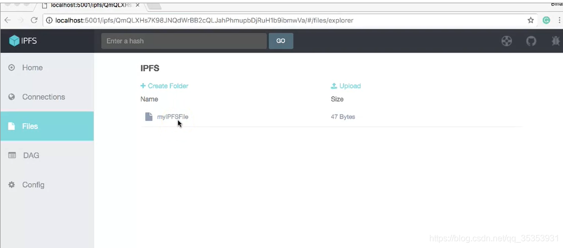Focus the Enter a hash field
Screen dimensions: 563x248
[184, 41]
